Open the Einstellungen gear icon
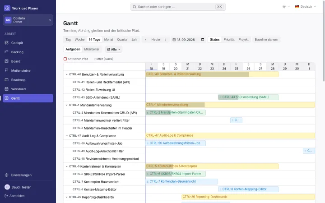This screenshot has height=203, width=325. pos(7,175)
